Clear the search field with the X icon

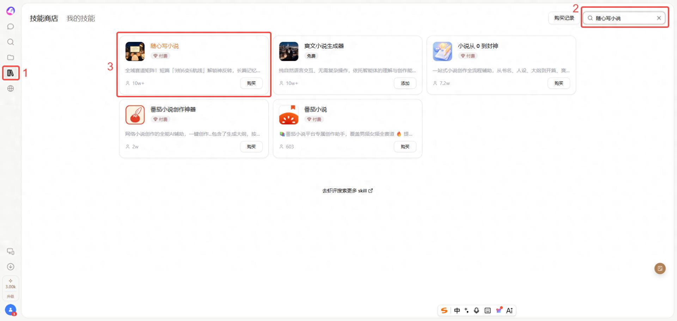click(x=659, y=18)
